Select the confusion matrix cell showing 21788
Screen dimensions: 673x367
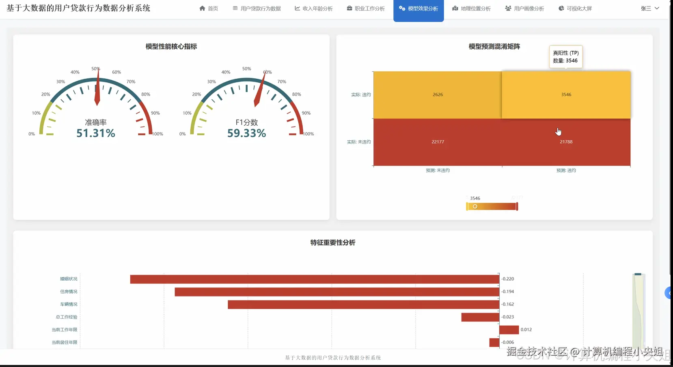click(x=566, y=142)
